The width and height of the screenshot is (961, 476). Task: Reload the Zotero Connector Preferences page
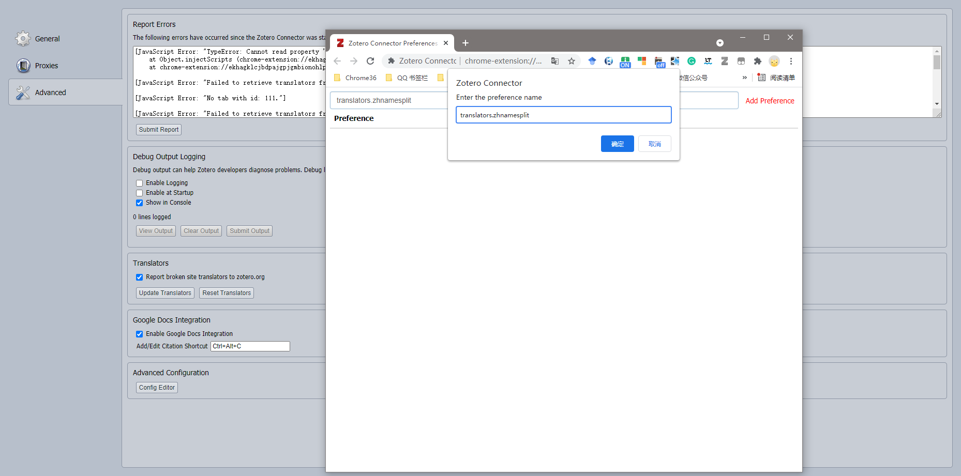point(370,61)
